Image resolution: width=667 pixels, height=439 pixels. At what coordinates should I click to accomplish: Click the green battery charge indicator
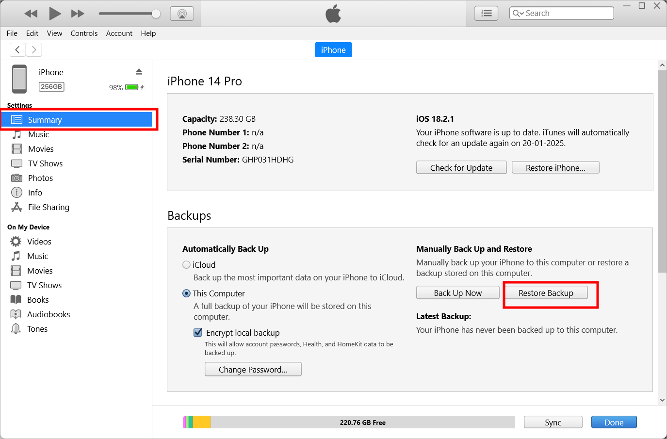132,87
